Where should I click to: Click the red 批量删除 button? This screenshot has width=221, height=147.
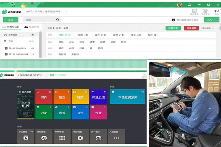[189, 28]
